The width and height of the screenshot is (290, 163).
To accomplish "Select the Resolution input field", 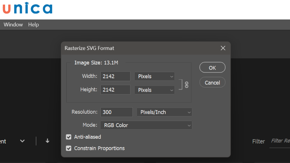I will pos(116,112).
